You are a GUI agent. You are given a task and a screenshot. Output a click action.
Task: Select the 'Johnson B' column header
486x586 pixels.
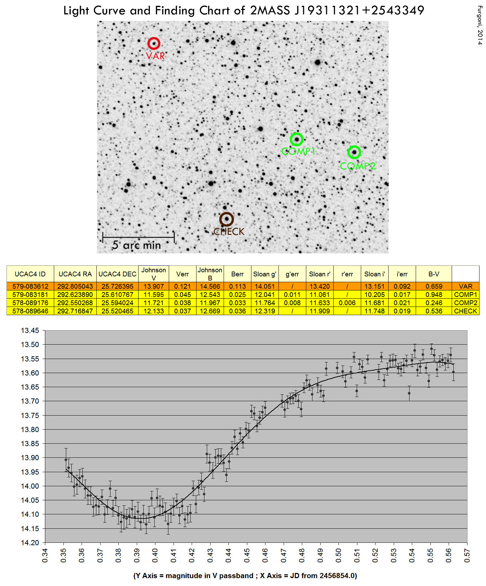pos(210,274)
